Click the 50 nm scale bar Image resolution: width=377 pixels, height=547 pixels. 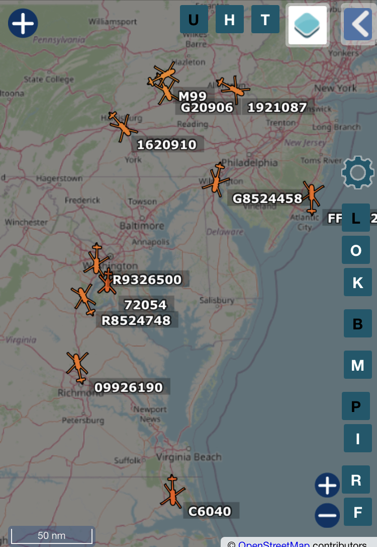pos(51,535)
